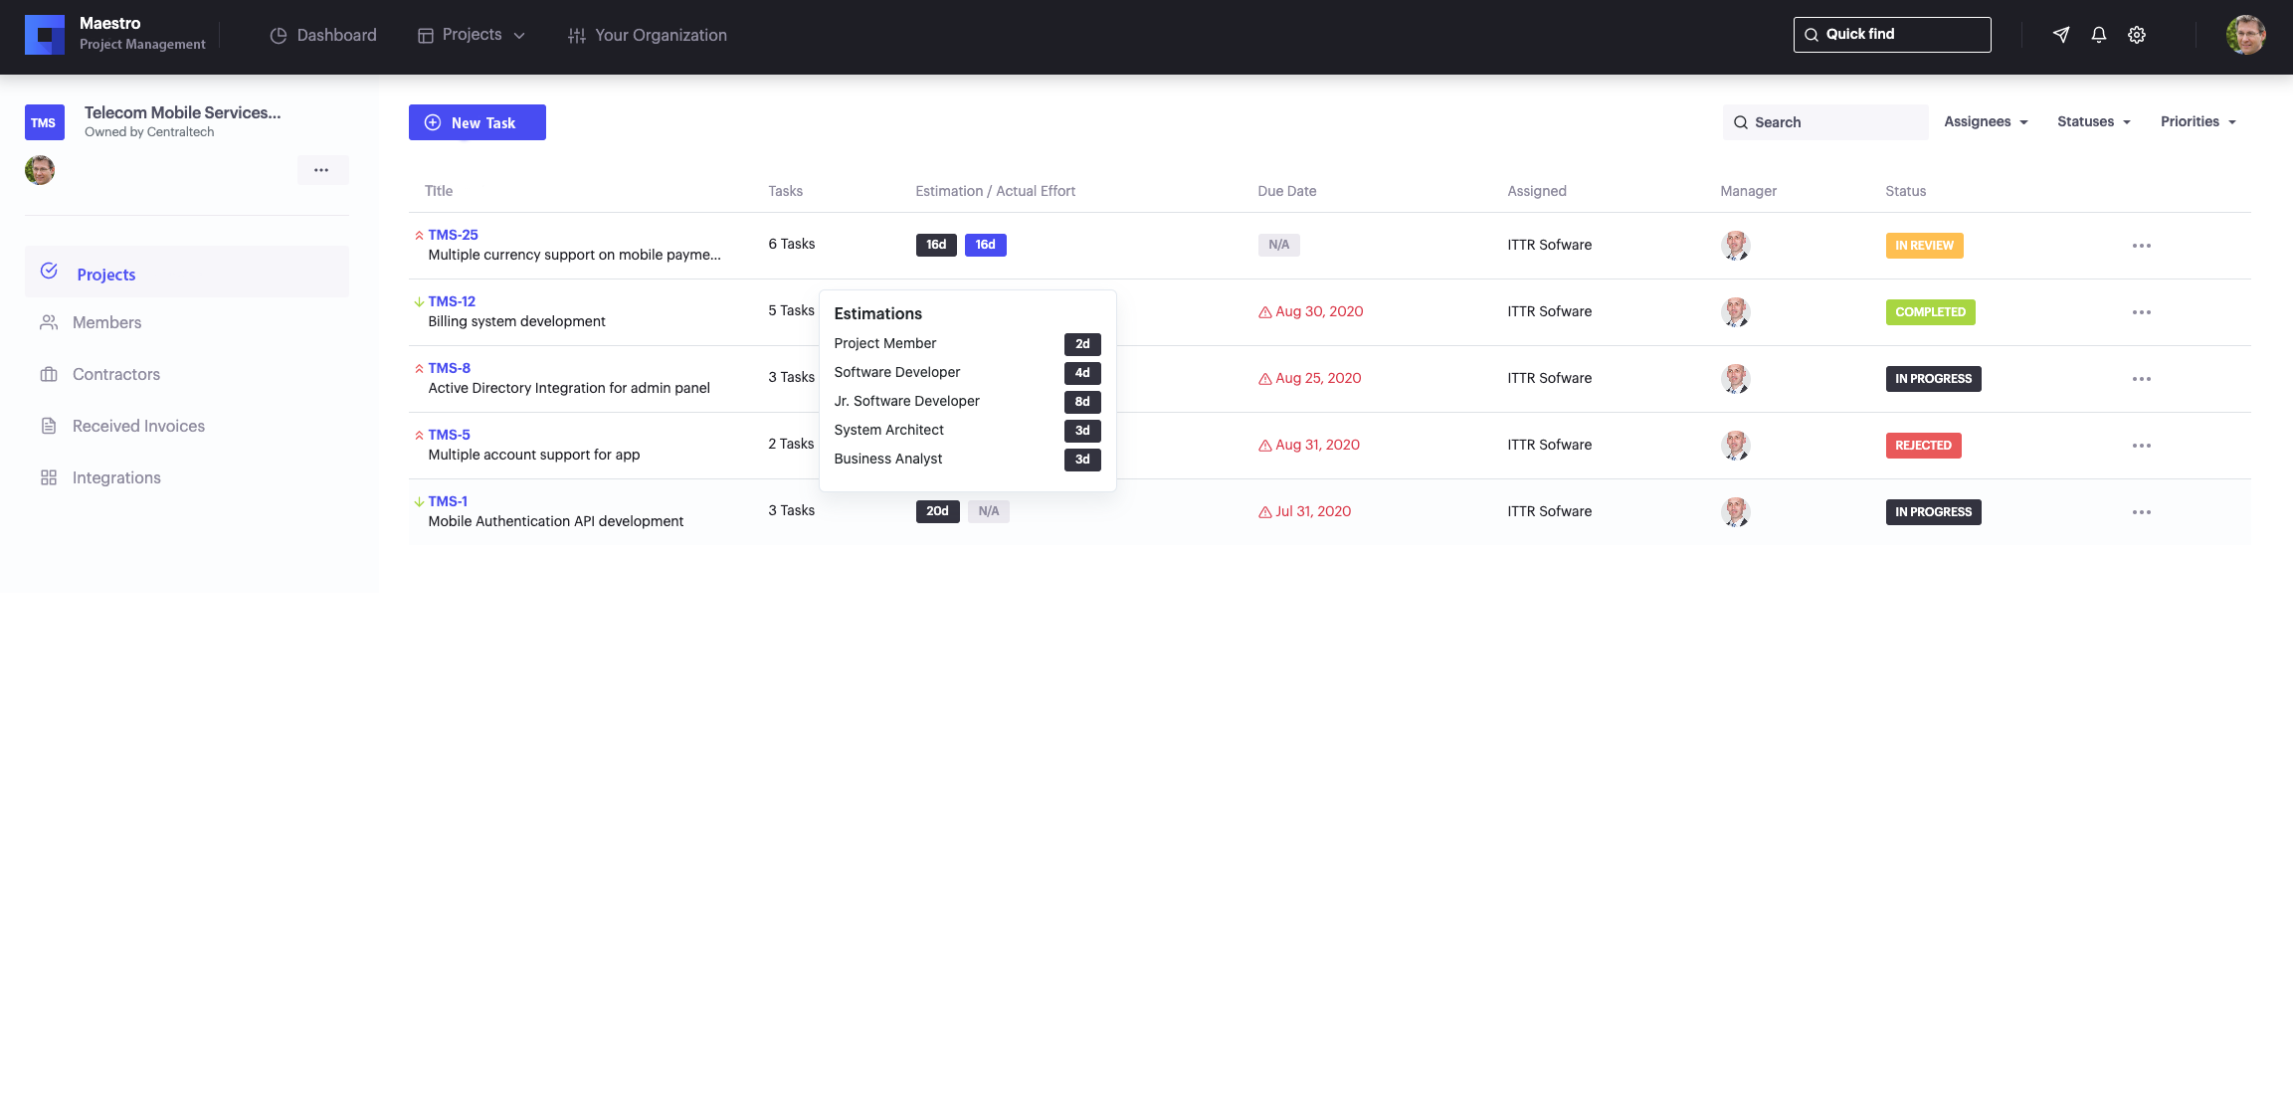The height and width of the screenshot is (1115, 2293).
Task: Focus the Quick find input field
Action: pos(1892,35)
